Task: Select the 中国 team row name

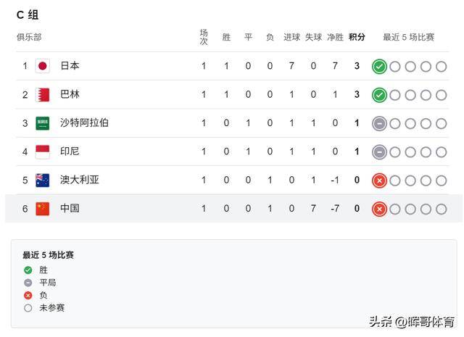Action: (70, 209)
